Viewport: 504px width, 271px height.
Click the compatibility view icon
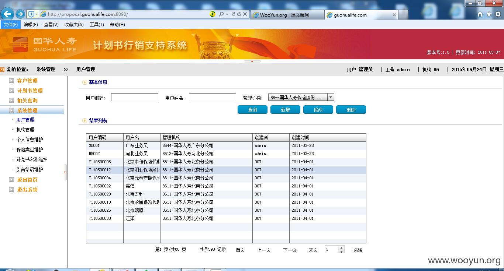pyautogui.click(x=234, y=14)
